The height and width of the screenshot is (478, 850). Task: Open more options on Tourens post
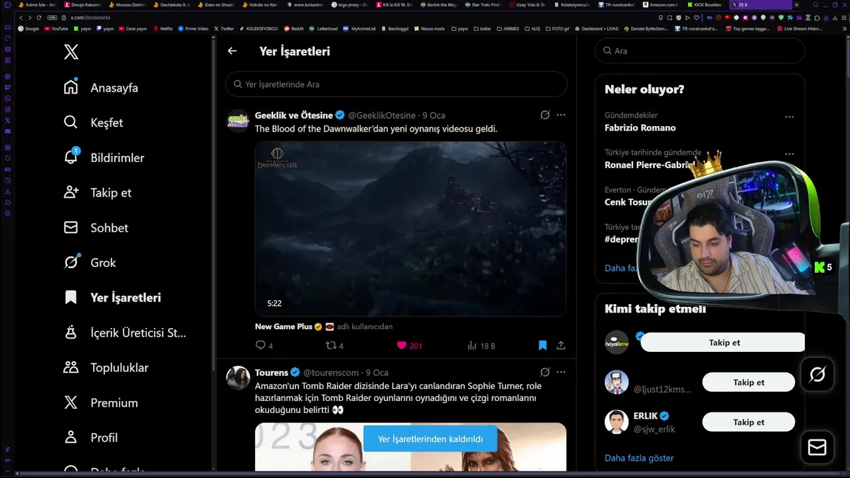tap(561, 372)
